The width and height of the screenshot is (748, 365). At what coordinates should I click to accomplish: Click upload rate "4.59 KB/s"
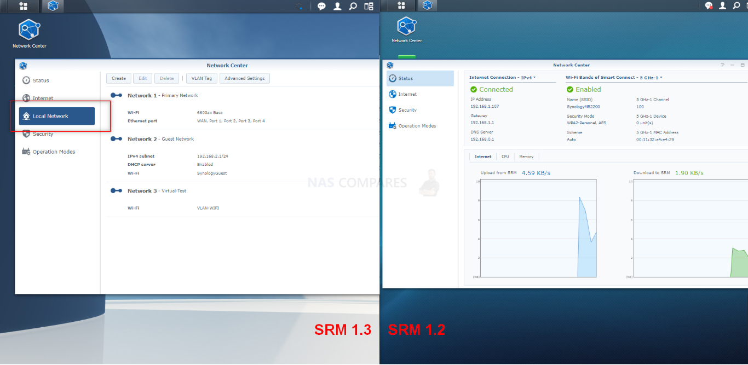tap(536, 173)
